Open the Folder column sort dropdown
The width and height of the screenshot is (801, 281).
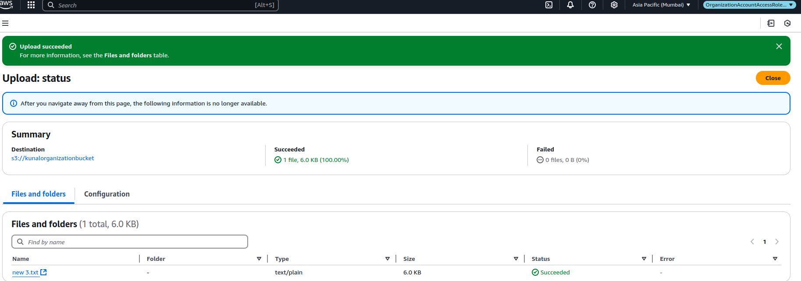tap(259, 259)
